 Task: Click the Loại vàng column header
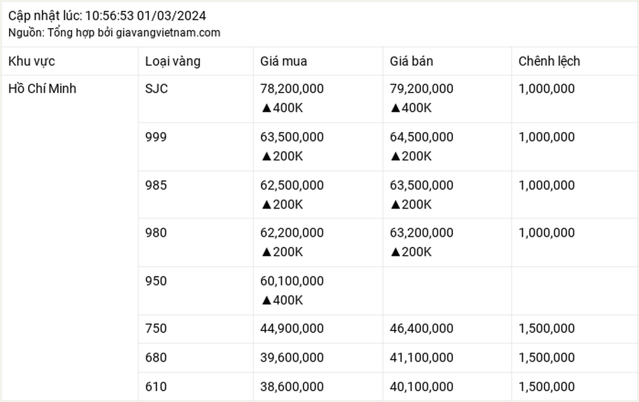click(173, 61)
